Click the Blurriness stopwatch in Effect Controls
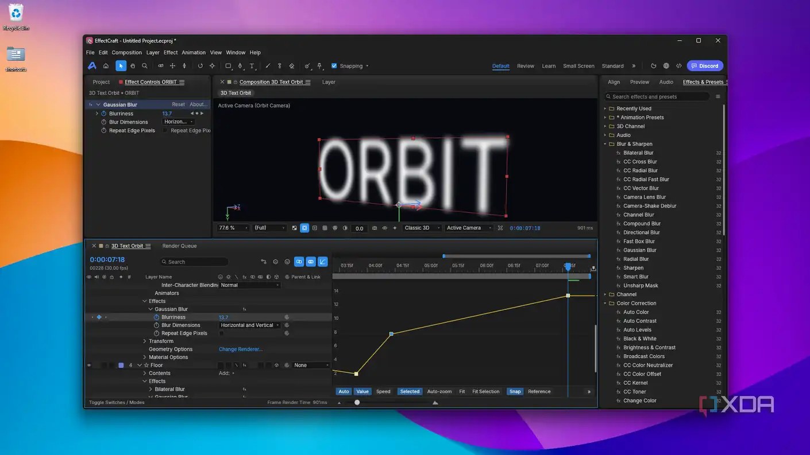810x455 pixels. (x=104, y=114)
